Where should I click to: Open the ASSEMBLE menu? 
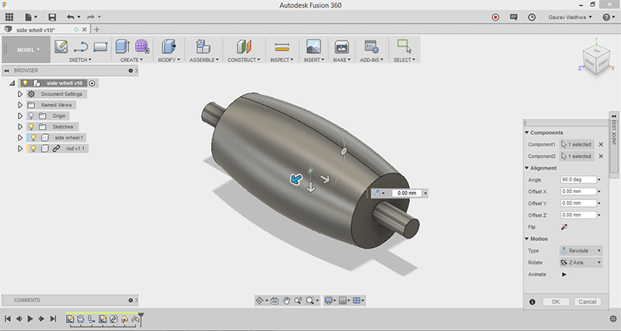pyautogui.click(x=204, y=60)
